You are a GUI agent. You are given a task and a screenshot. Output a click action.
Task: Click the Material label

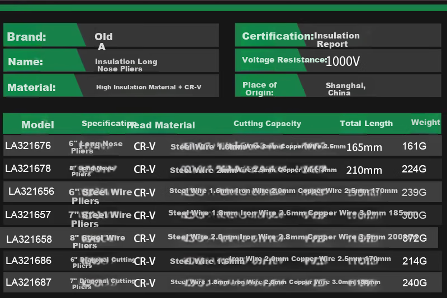(x=31, y=88)
